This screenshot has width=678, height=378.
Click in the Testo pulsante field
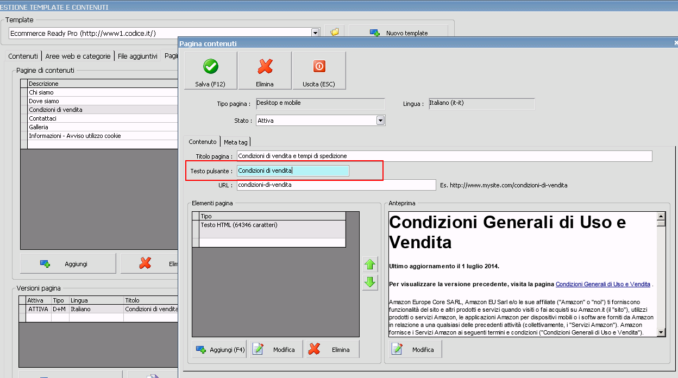point(293,171)
